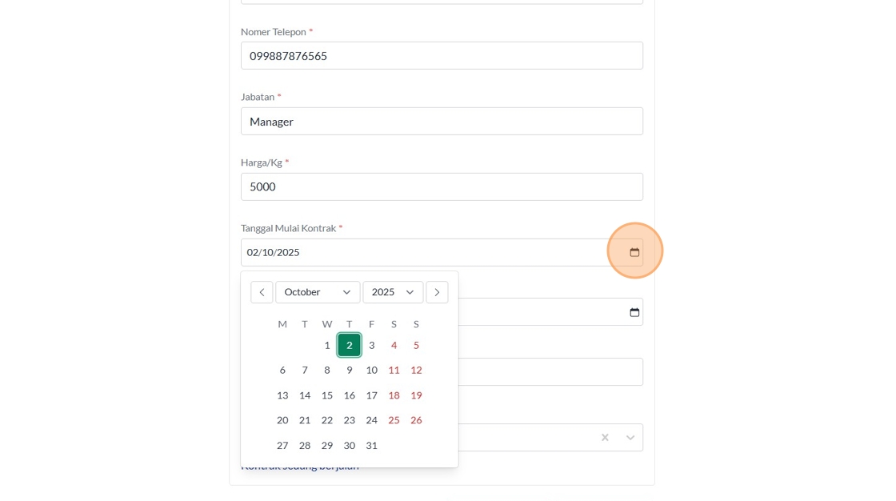This screenshot has width=896, height=501.
Task: Click the Tanggal Mulai Kontrak date text
Action: pyautogui.click(x=274, y=252)
